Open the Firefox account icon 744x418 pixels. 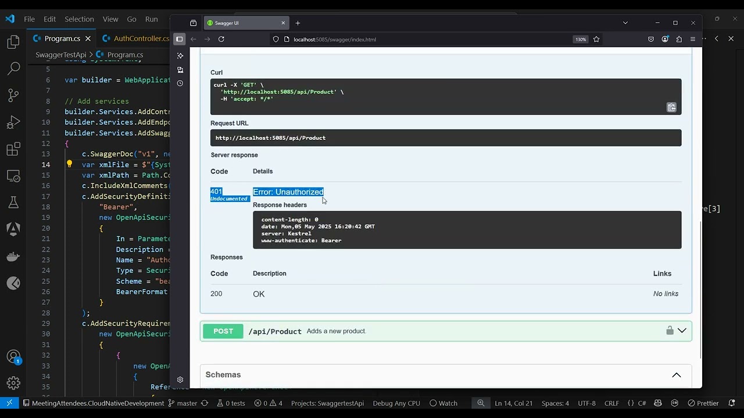[x=665, y=39]
